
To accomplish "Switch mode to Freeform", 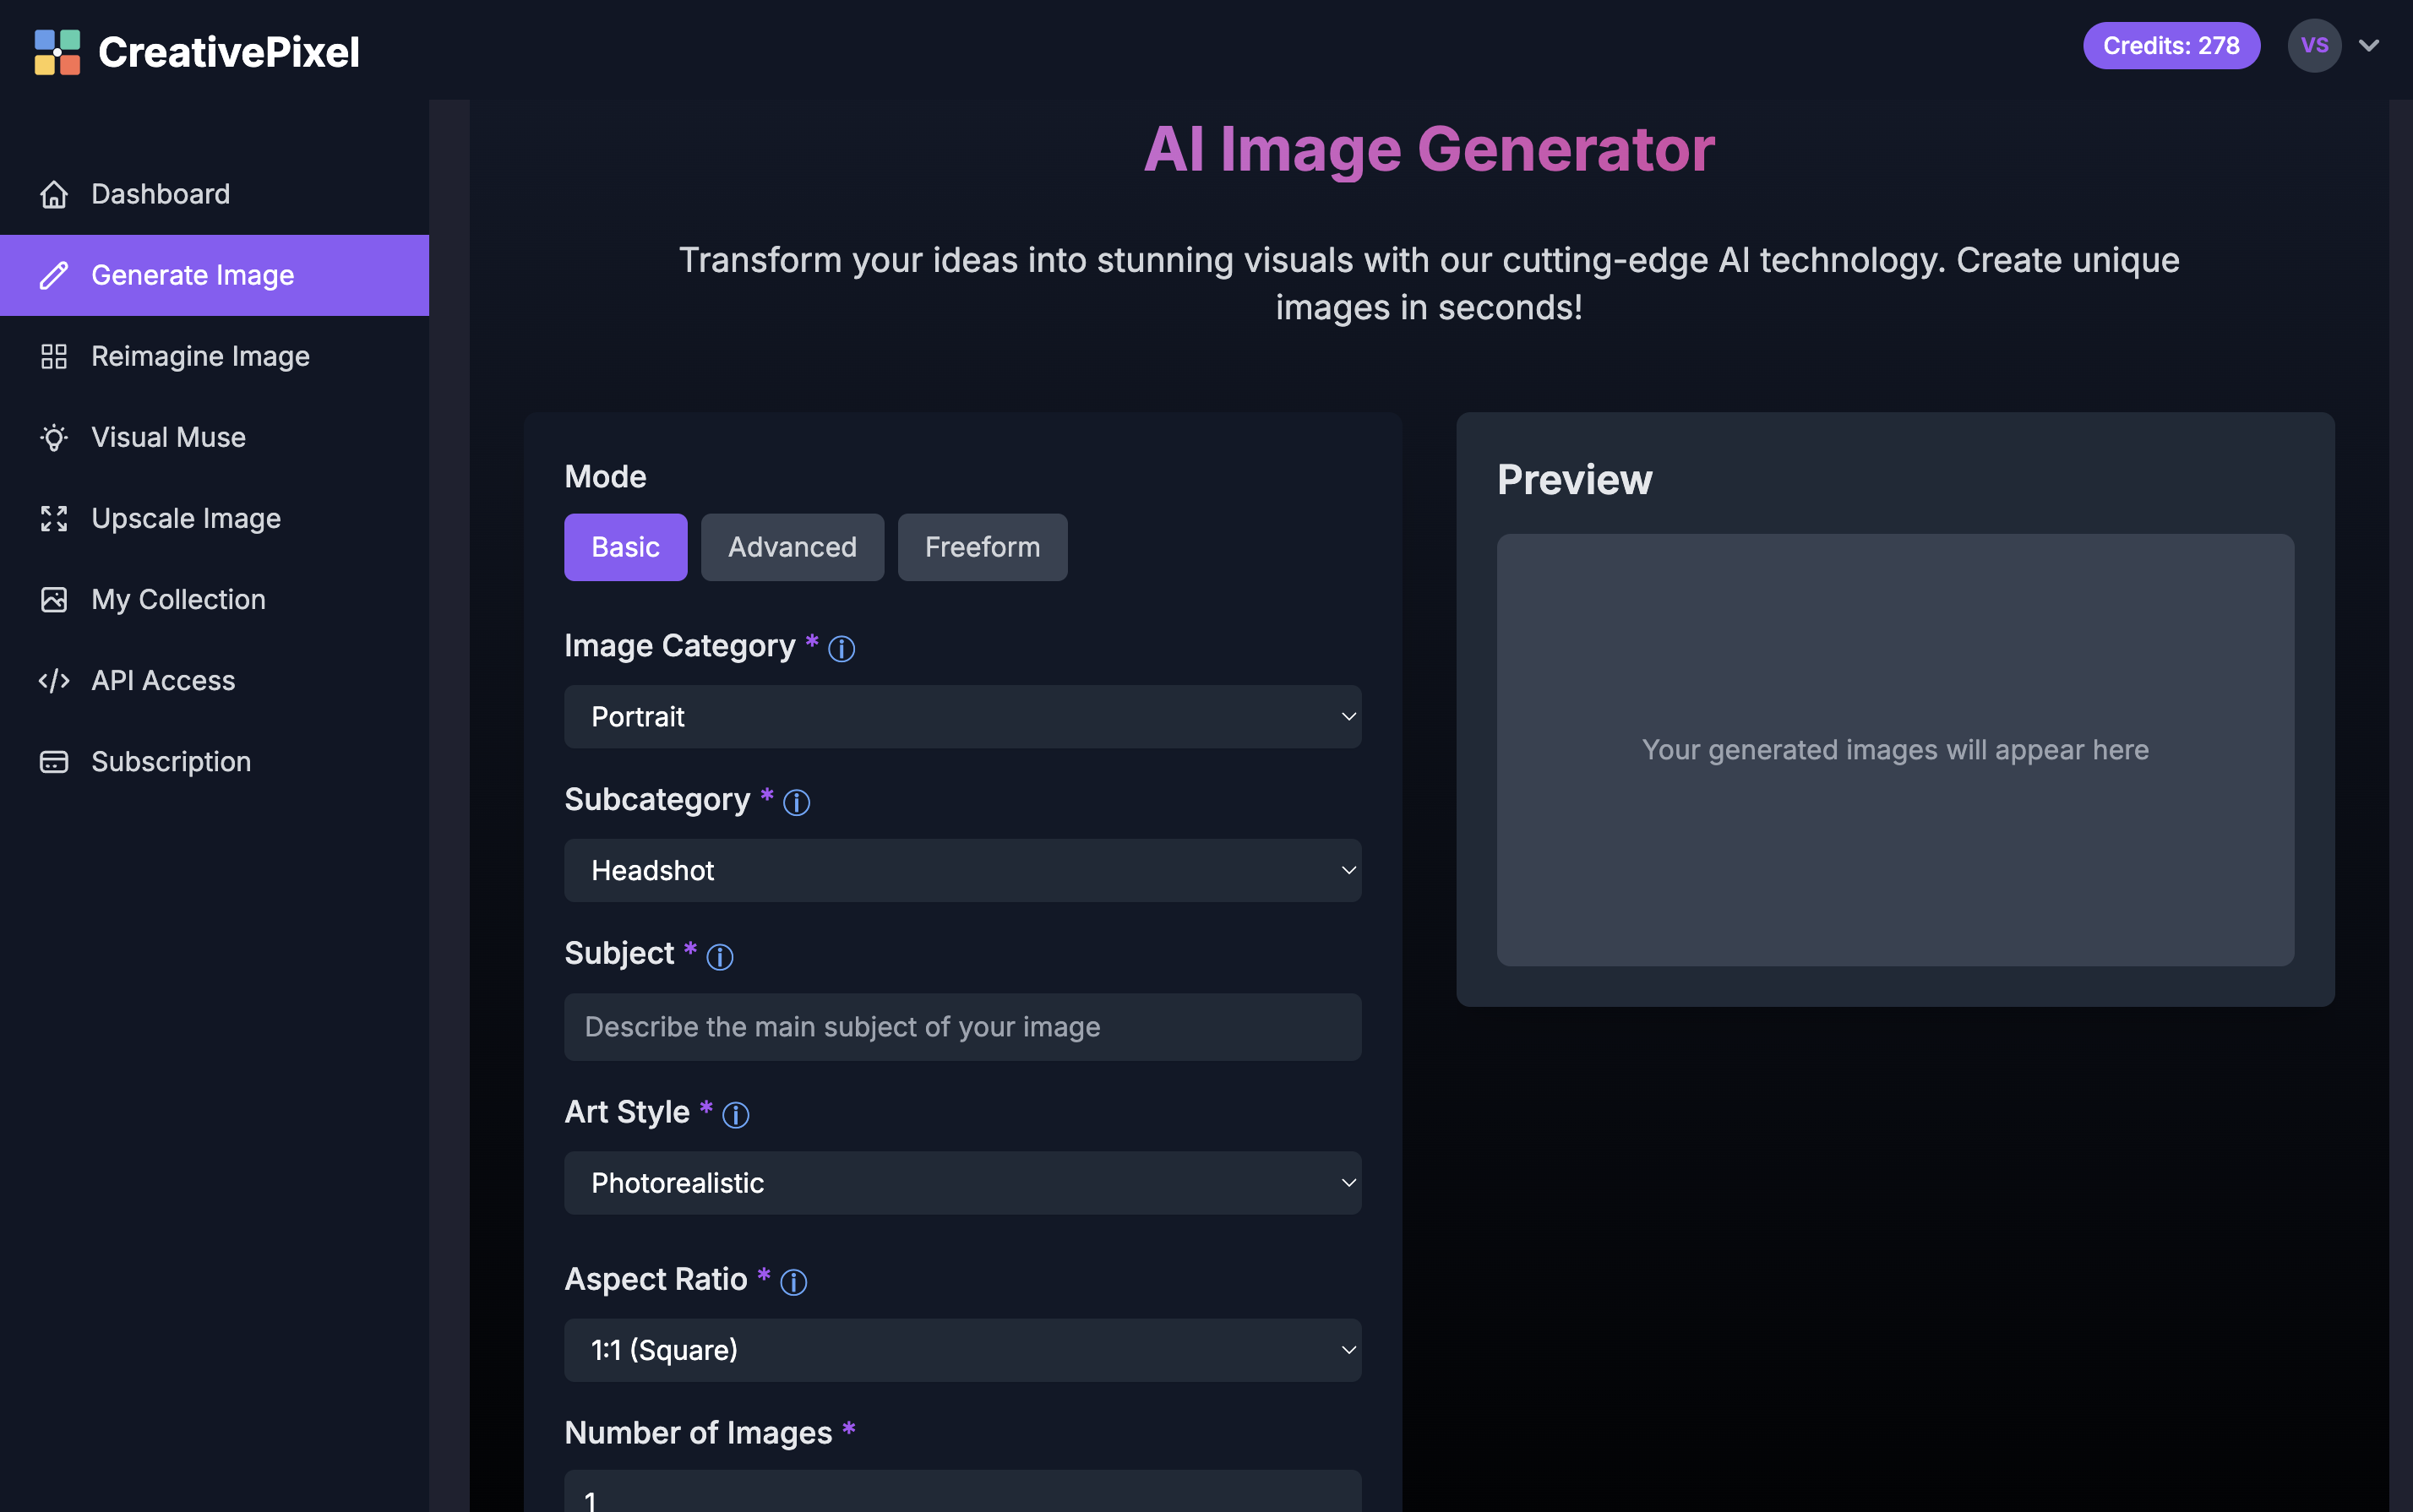I will point(981,547).
